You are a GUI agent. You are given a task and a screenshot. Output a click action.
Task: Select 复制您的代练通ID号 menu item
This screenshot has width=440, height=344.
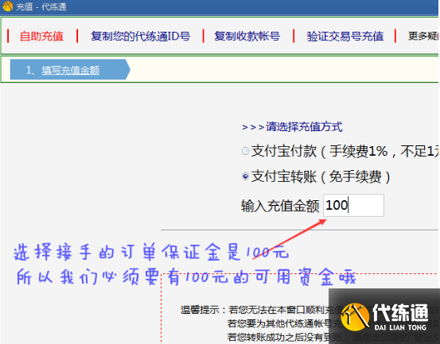pos(140,37)
